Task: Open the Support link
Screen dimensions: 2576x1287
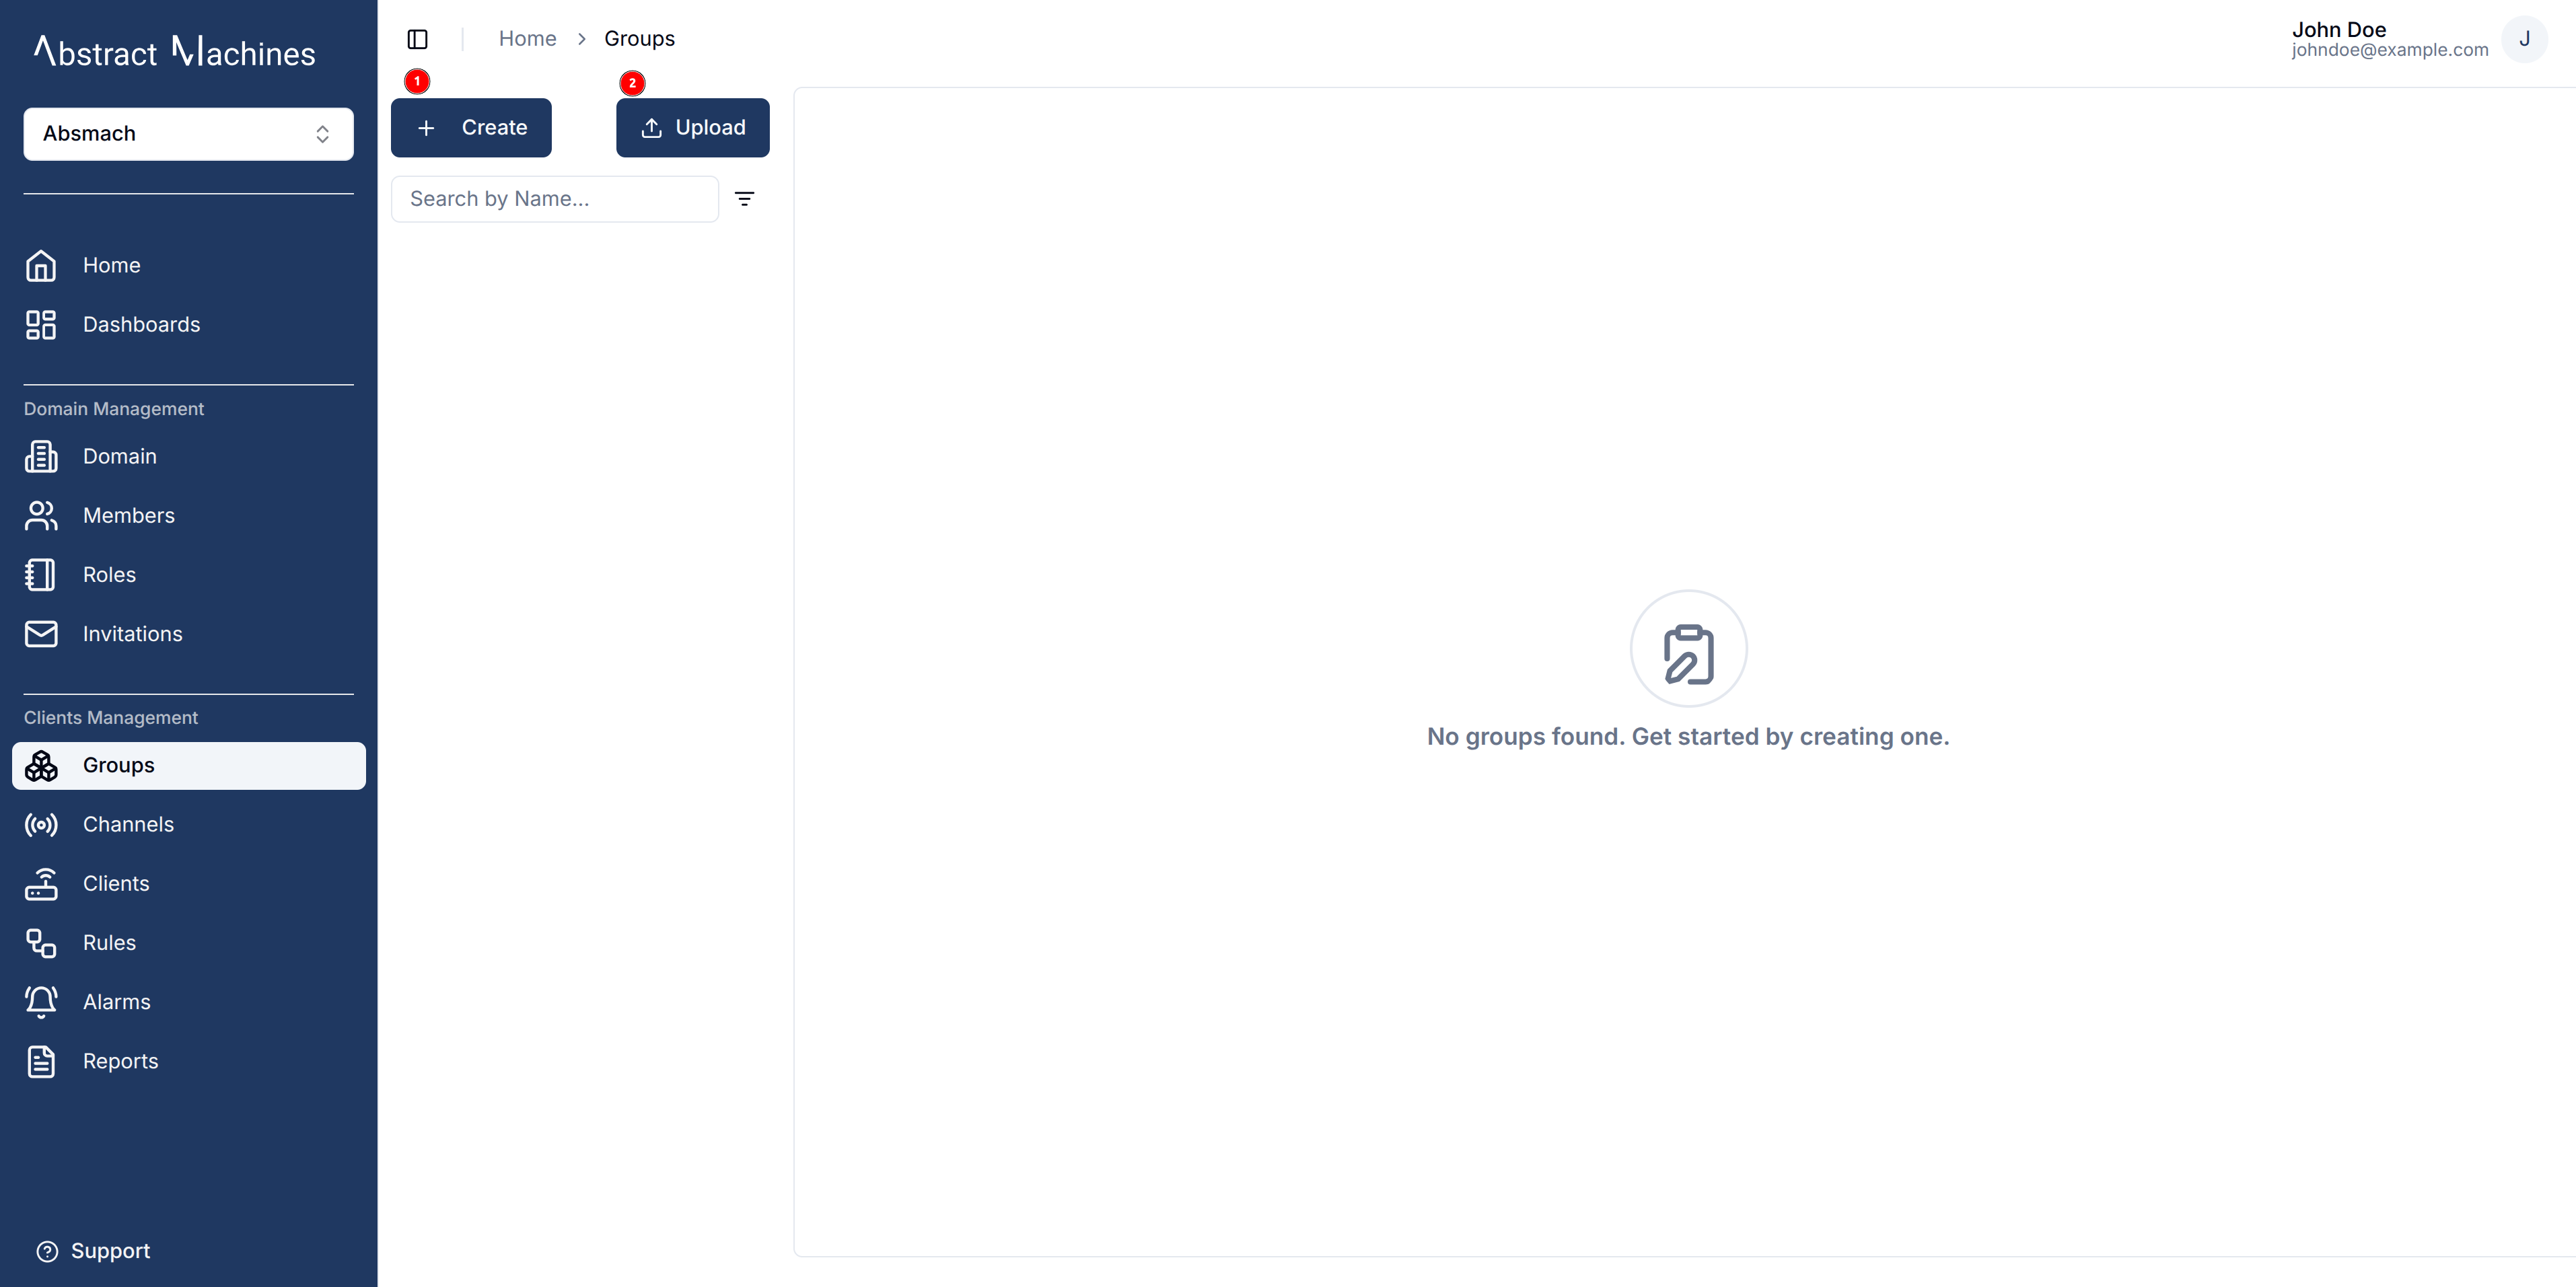Action: [93, 1251]
